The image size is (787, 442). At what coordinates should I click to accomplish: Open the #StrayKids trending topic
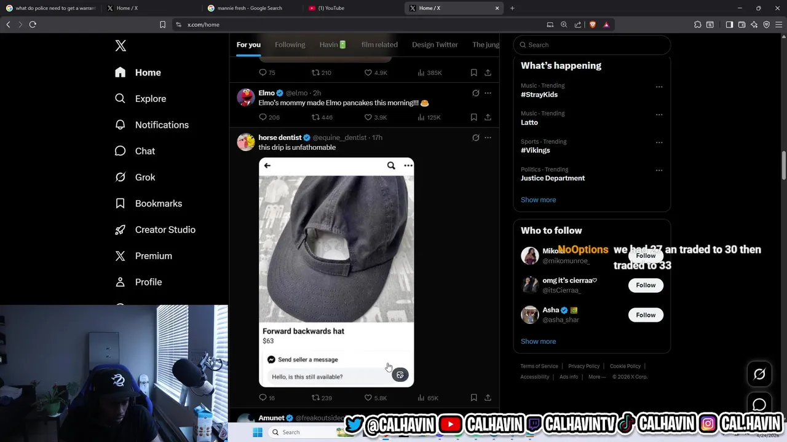[x=539, y=95]
